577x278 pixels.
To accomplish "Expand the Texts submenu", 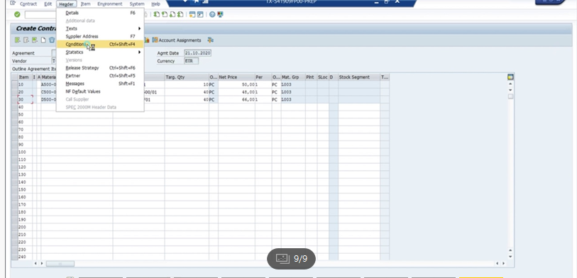I will [100, 28].
